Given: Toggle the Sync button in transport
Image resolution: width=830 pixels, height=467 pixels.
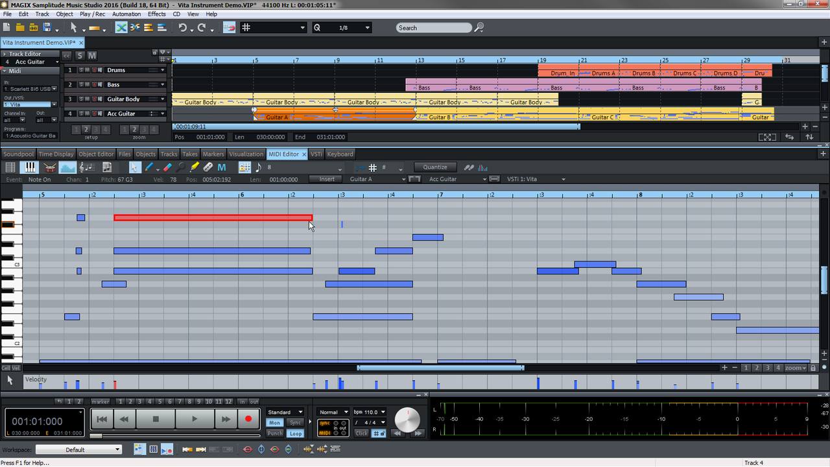Looking at the screenshot, I should point(295,423).
